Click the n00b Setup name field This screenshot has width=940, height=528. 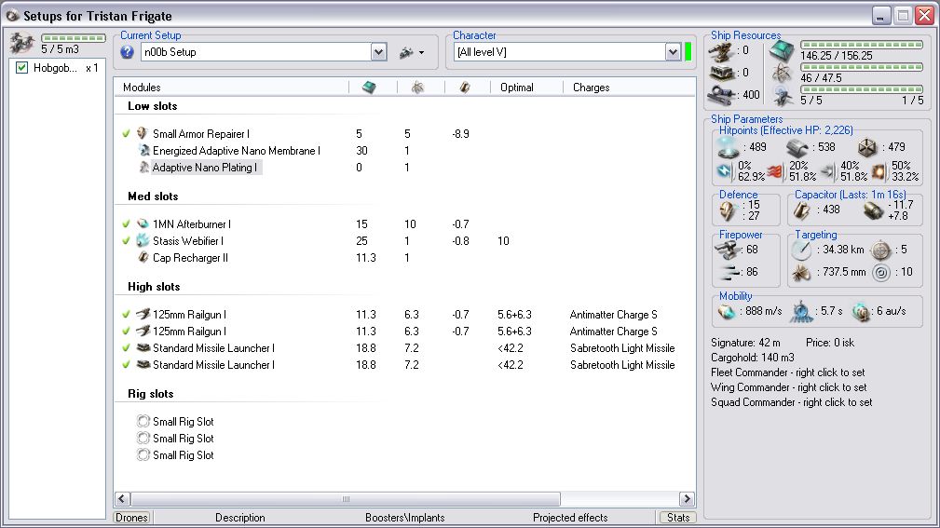click(x=256, y=52)
